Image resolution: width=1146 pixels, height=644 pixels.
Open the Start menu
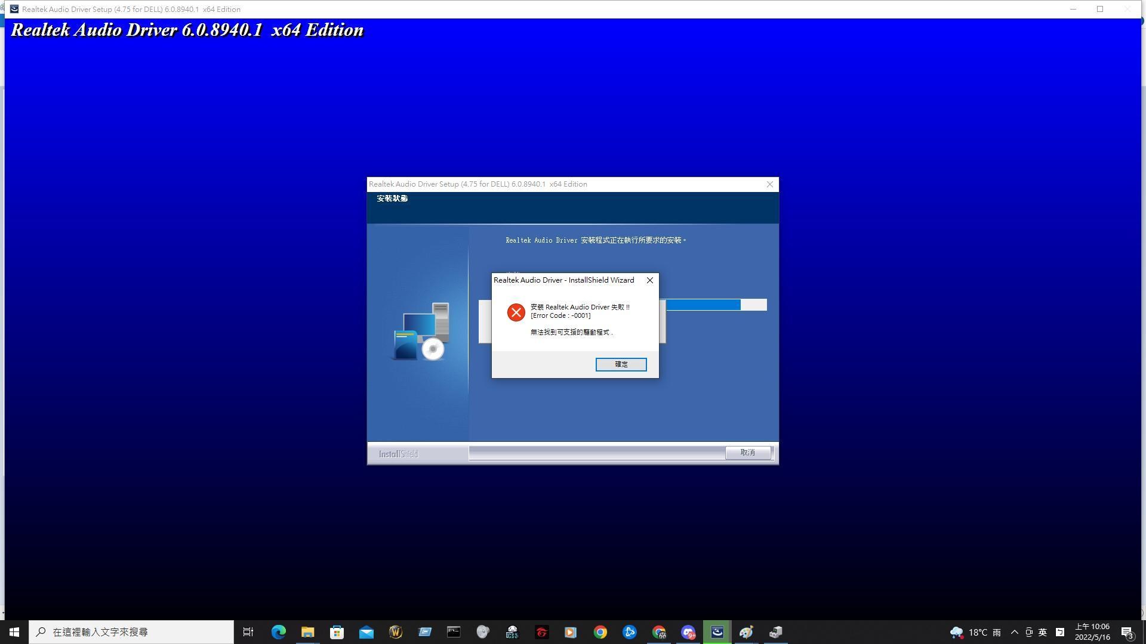pyautogui.click(x=13, y=631)
